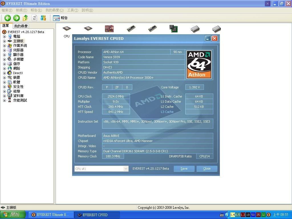This screenshot has width=292, height=219.
Task: Select the EVEREST v4.20.1217 Beta root tree item
Action: coord(26,32)
